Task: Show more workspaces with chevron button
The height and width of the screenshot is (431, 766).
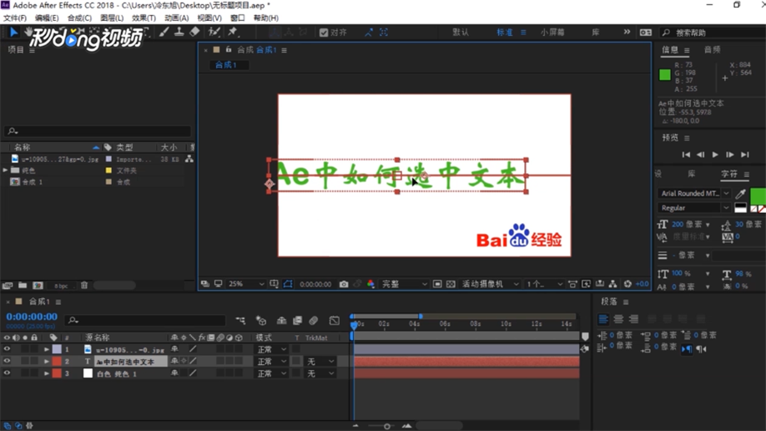Action: 627,33
